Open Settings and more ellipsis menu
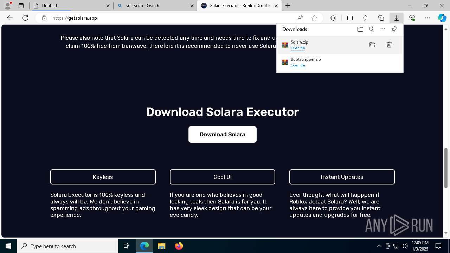The width and height of the screenshot is (450, 253). tap(427, 18)
